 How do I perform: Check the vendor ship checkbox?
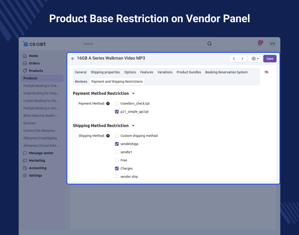pos(117,177)
